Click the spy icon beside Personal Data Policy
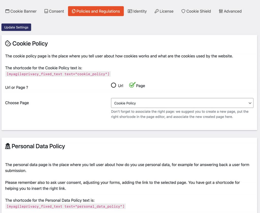260x213 pixels. tap(8, 146)
